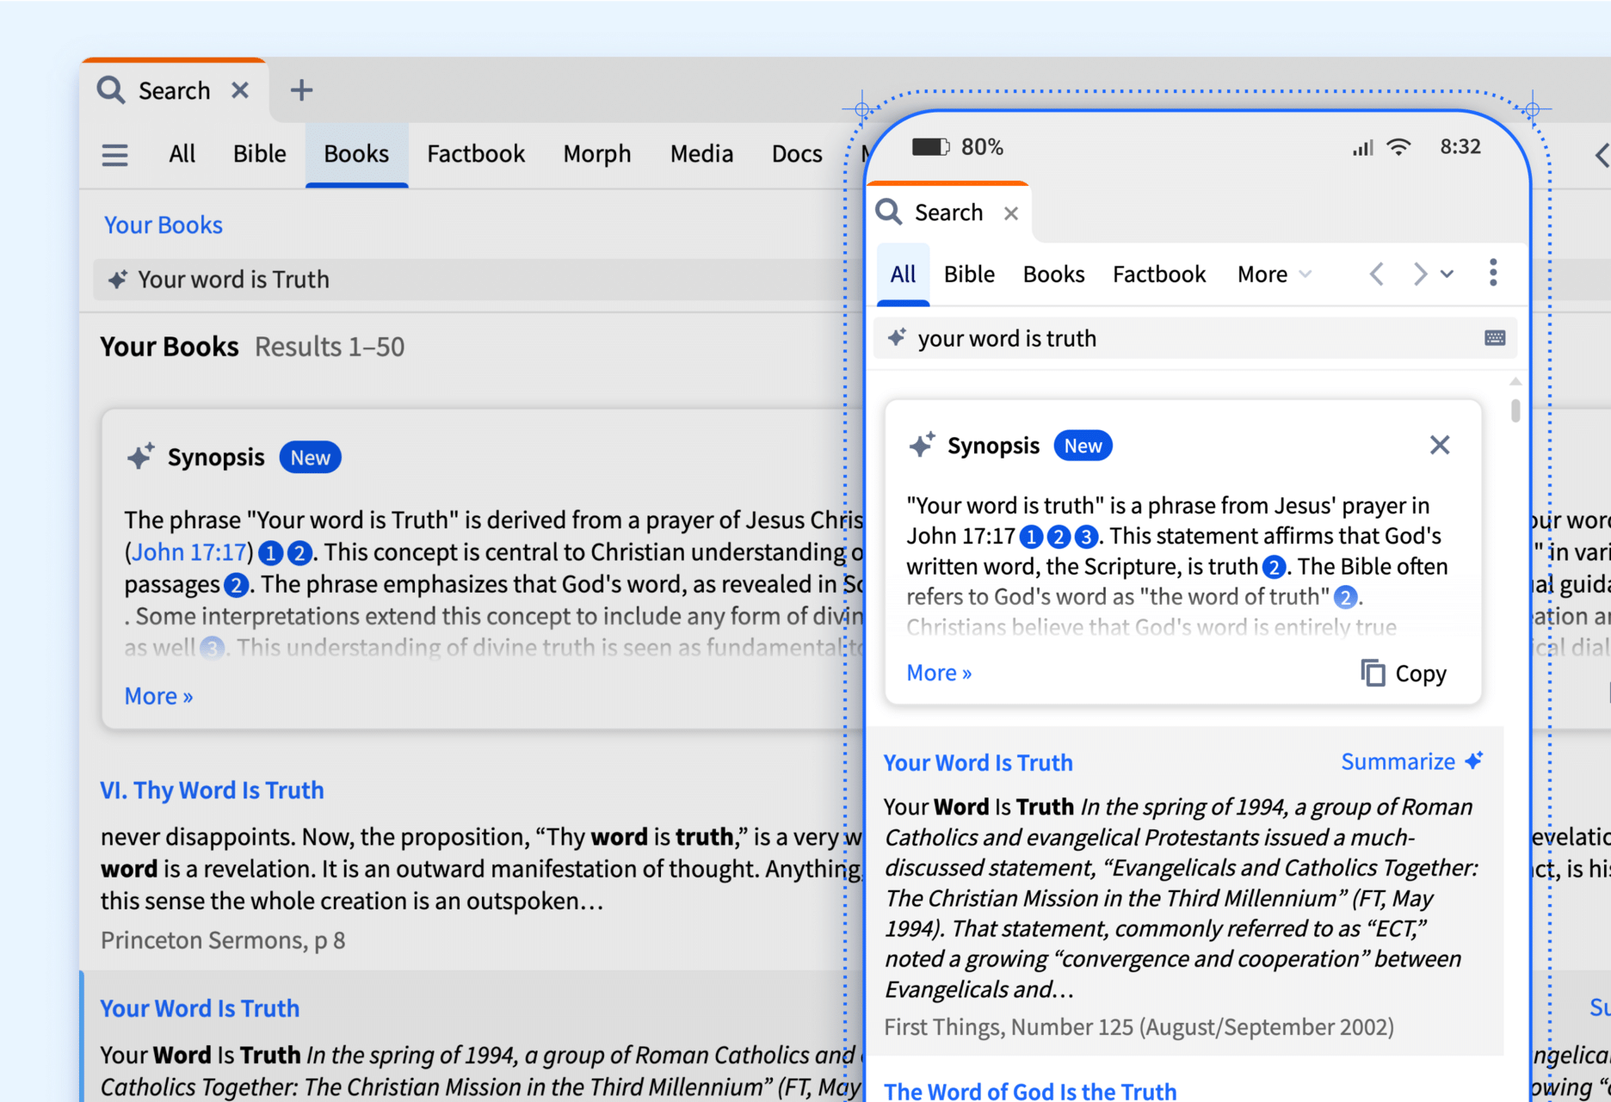Switch to the Media tab
This screenshot has width=1611, height=1102.
[702, 154]
